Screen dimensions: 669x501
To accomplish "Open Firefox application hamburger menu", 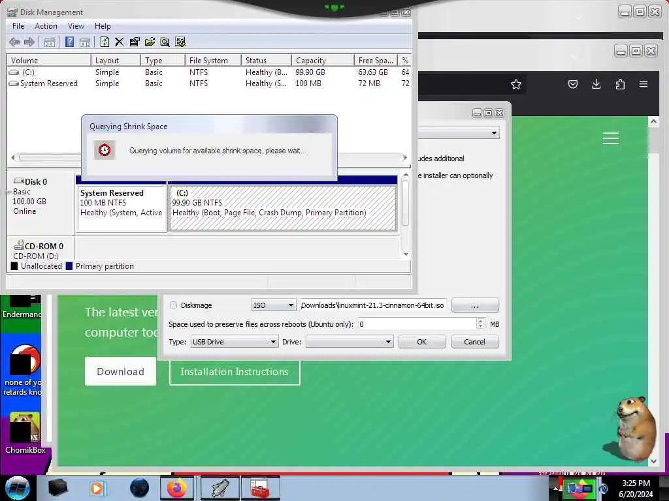I will [x=644, y=84].
